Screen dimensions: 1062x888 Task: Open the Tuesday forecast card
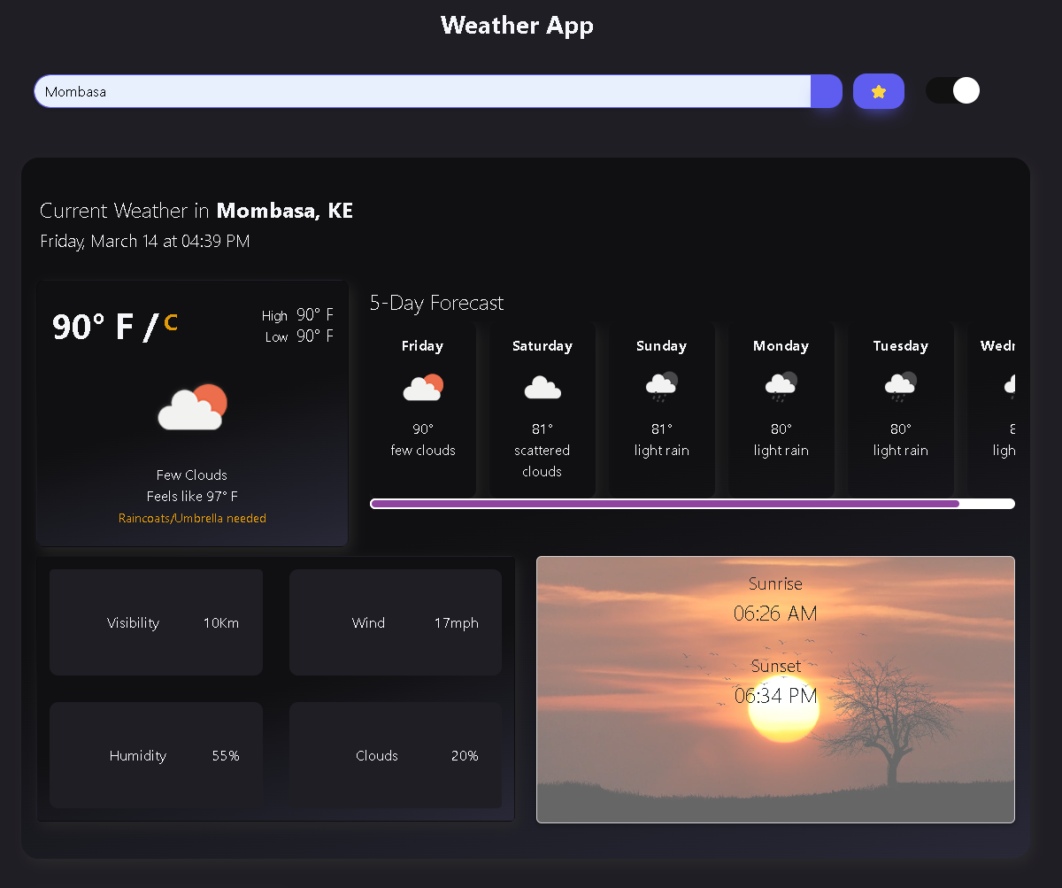900,409
